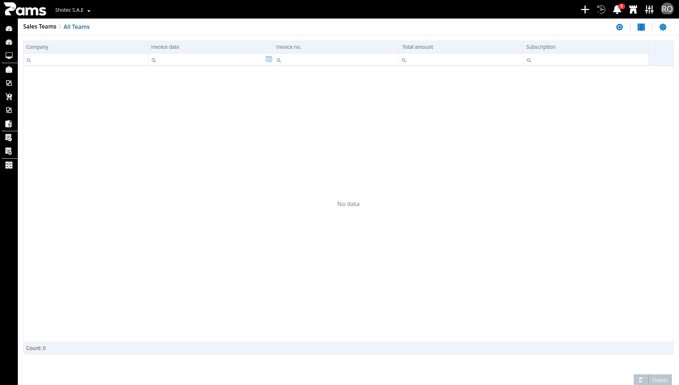This screenshot has width=679, height=385.
Task: Focus the Company filter field
Action: (86, 60)
